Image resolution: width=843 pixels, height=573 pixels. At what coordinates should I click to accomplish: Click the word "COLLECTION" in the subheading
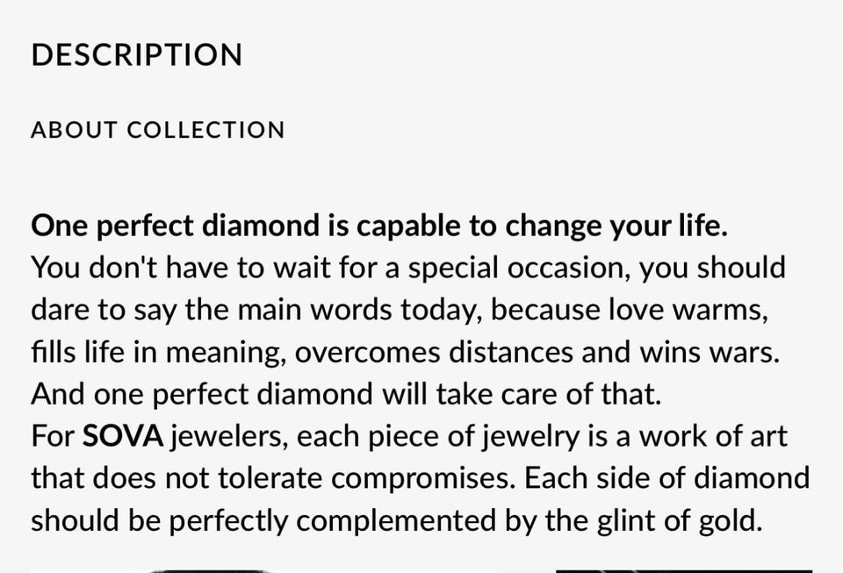click(x=205, y=130)
